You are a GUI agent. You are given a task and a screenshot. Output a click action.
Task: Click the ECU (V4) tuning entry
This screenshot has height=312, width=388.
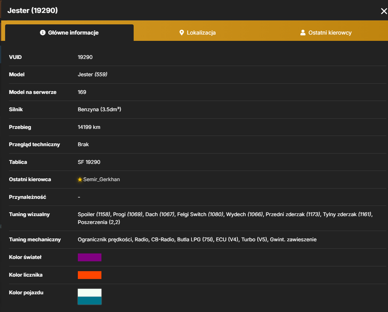pyautogui.click(x=227, y=240)
